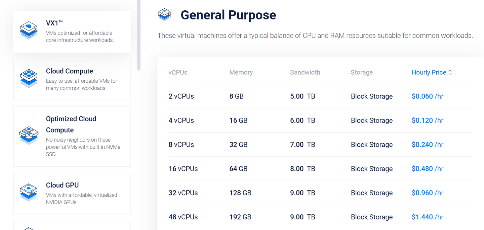The image size is (484, 230).
Task: Select the 32 vCPUs plan row
Action: pyautogui.click(x=183, y=193)
